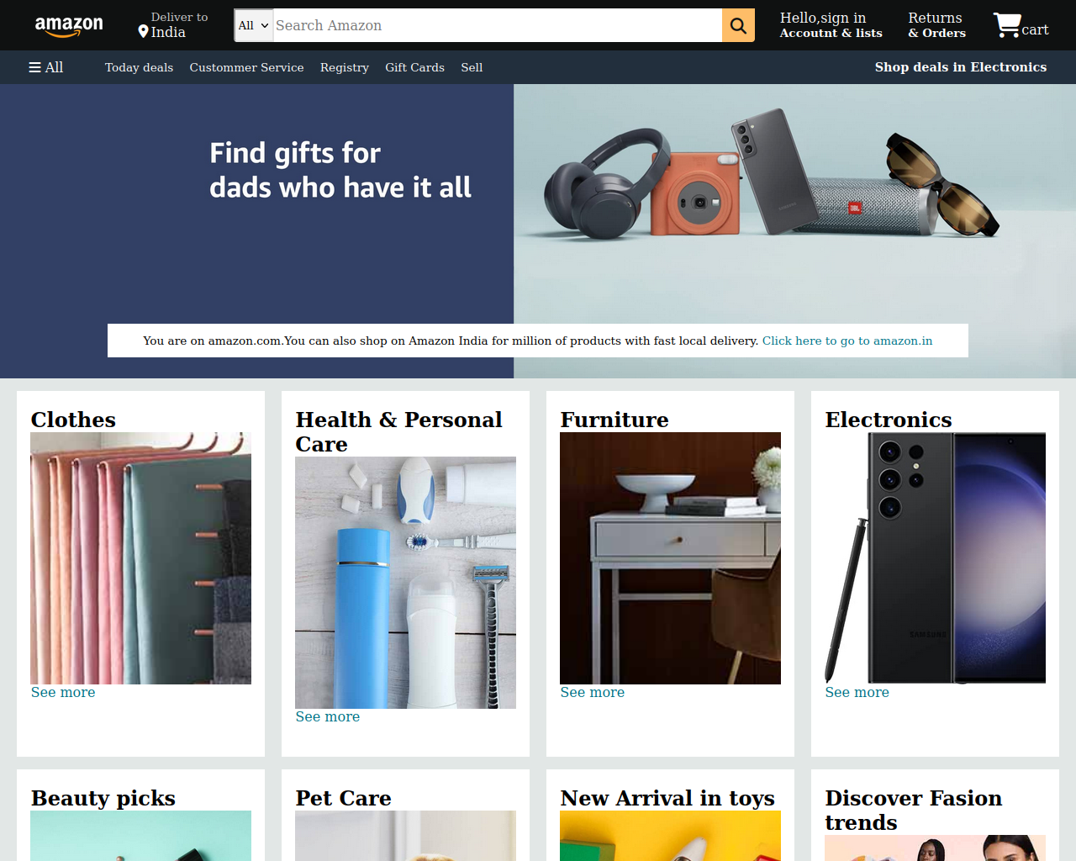
Task: Open Custommer Service menu item
Action: (x=246, y=67)
